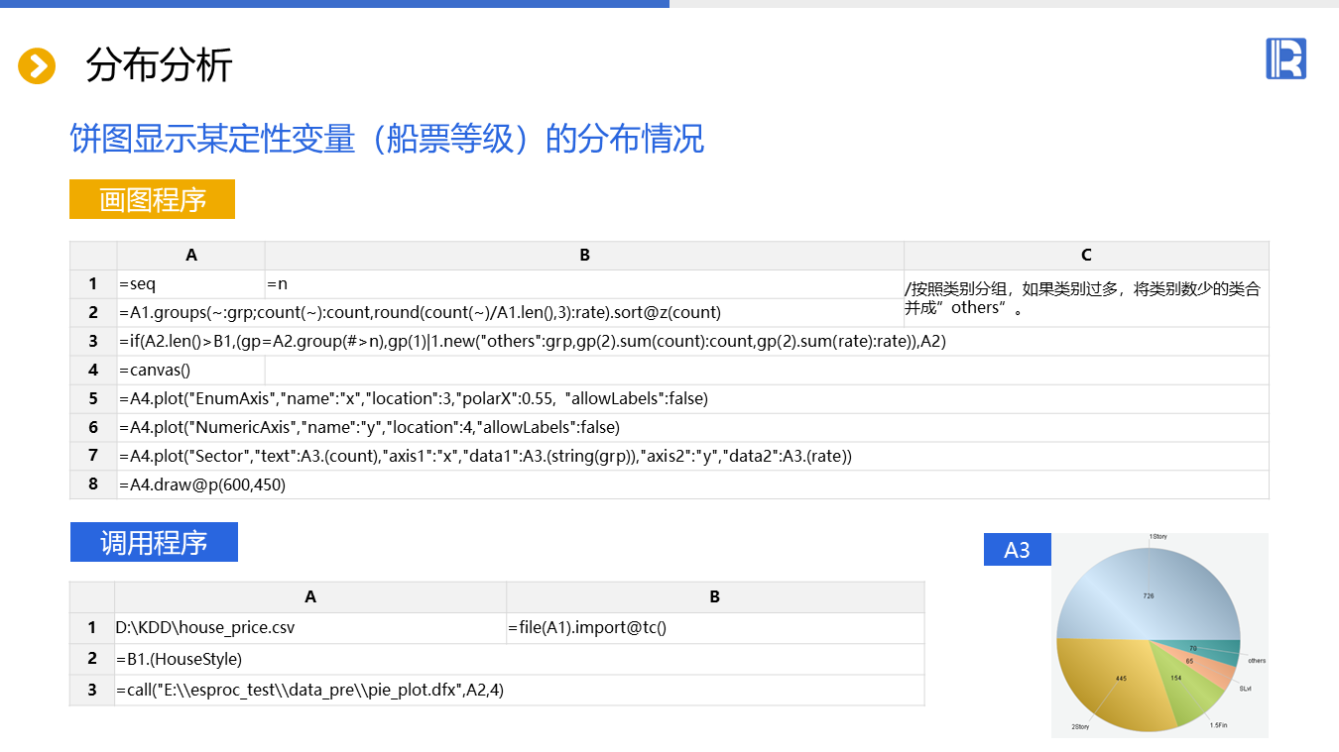This screenshot has height=752, width=1339.
Task: Click the orange arrow icon beside 分布分析
Action: click(x=37, y=66)
